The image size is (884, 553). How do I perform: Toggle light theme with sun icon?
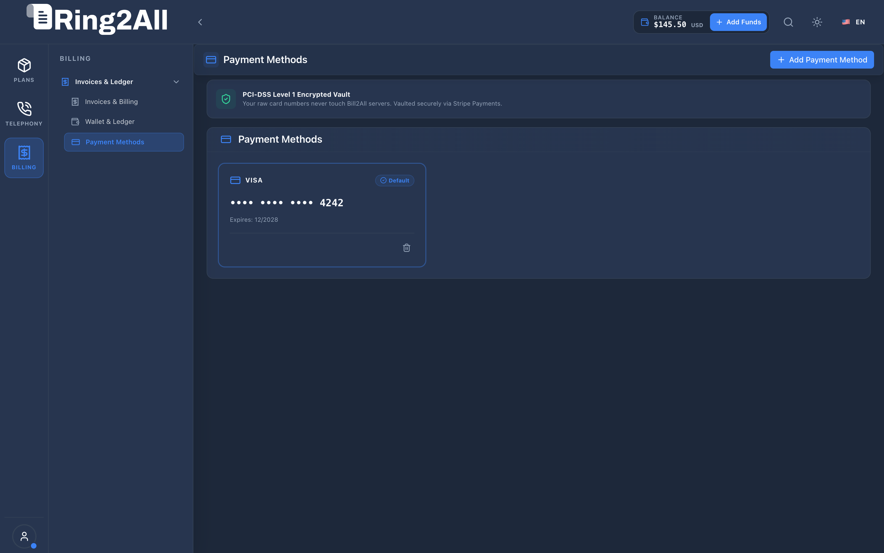pos(817,22)
